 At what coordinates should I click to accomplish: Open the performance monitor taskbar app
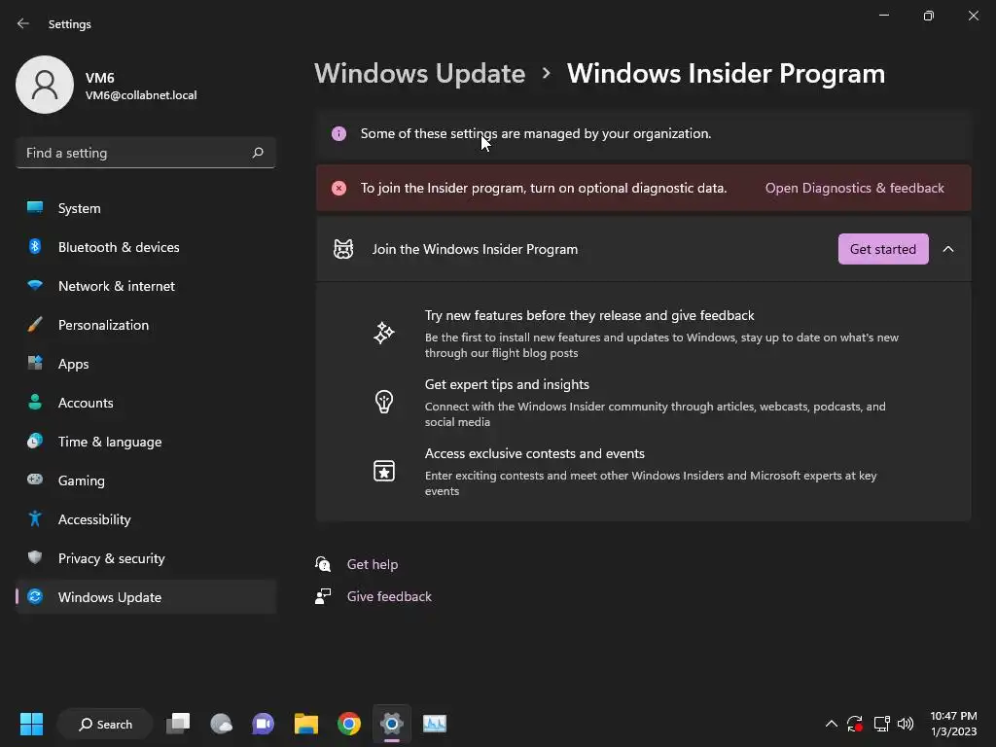[435, 724]
